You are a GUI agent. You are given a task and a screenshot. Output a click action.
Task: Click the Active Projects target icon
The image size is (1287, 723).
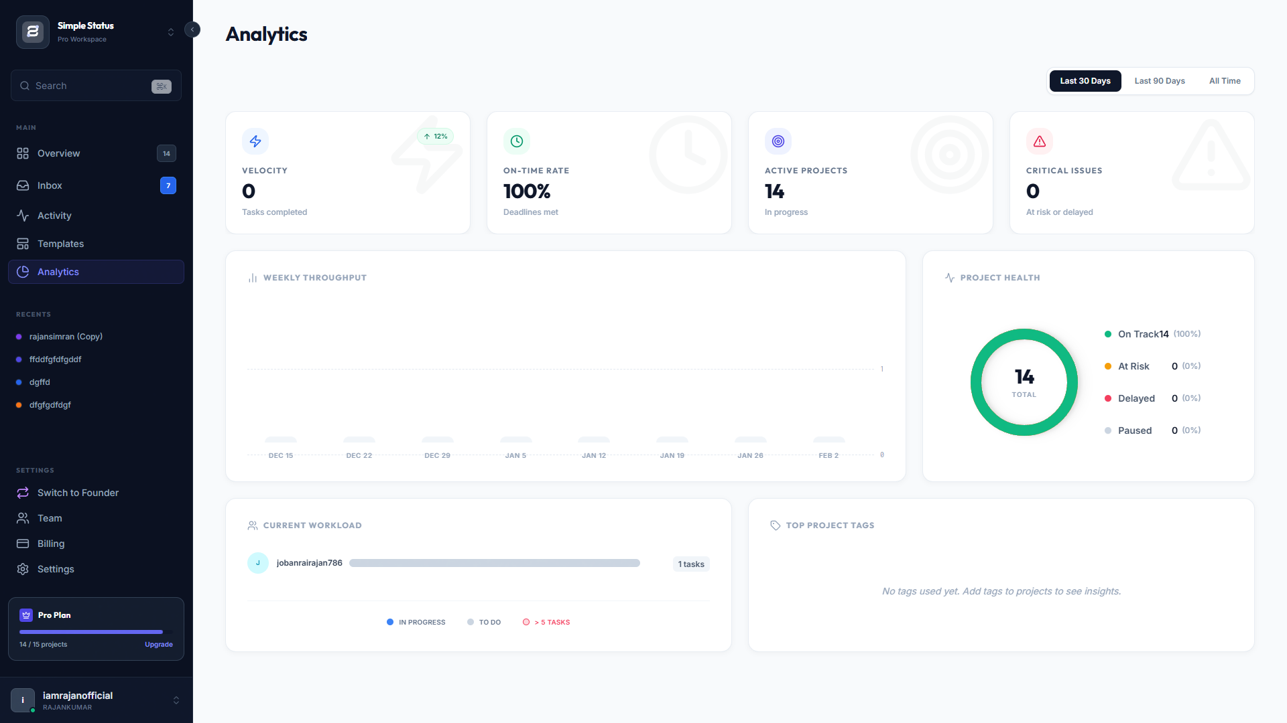[778, 141]
